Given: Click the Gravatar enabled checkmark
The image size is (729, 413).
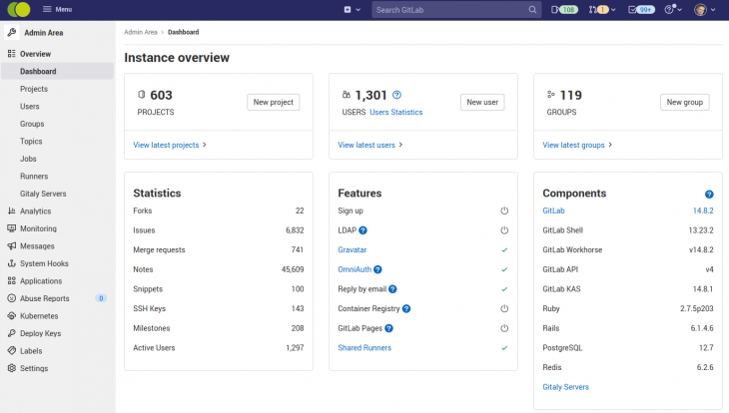Looking at the screenshot, I should pyautogui.click(x=504, y=250).
